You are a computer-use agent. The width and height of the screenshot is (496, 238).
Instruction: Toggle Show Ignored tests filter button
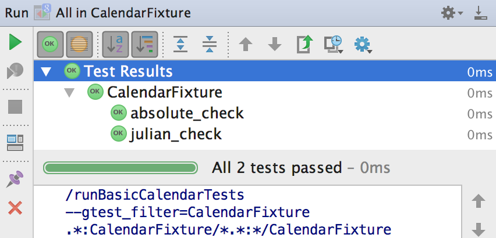point(79,44)
